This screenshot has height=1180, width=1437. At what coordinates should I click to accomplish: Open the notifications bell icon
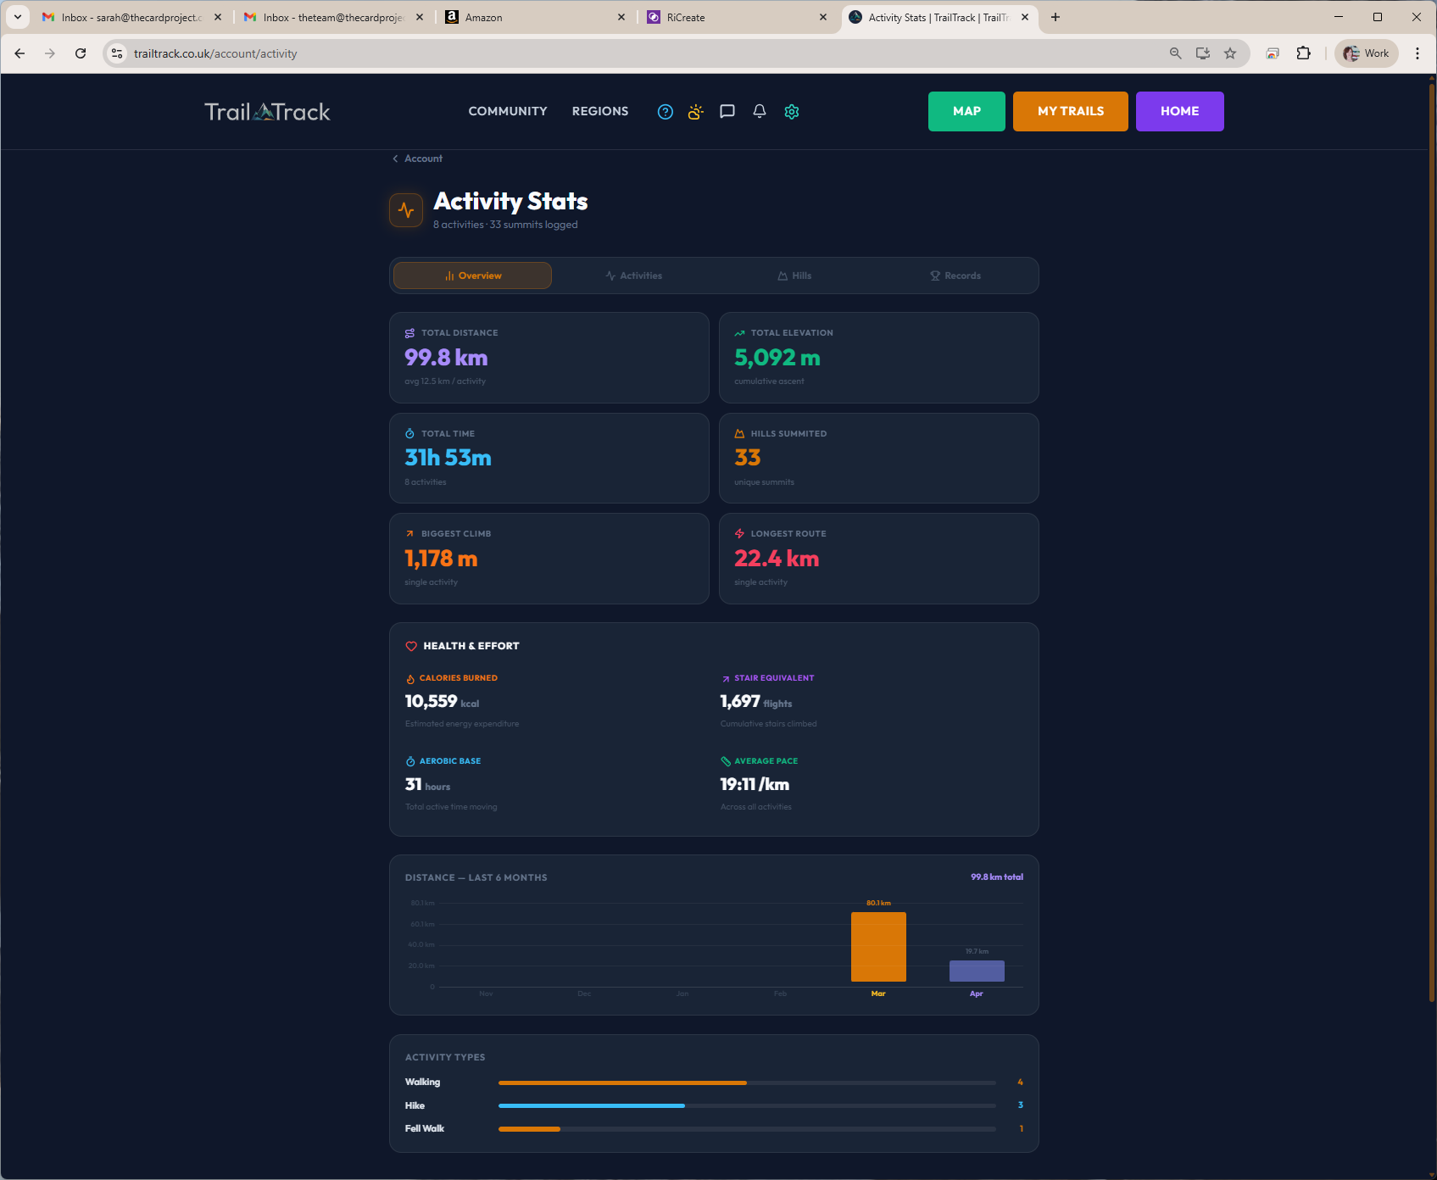(760, 112)
